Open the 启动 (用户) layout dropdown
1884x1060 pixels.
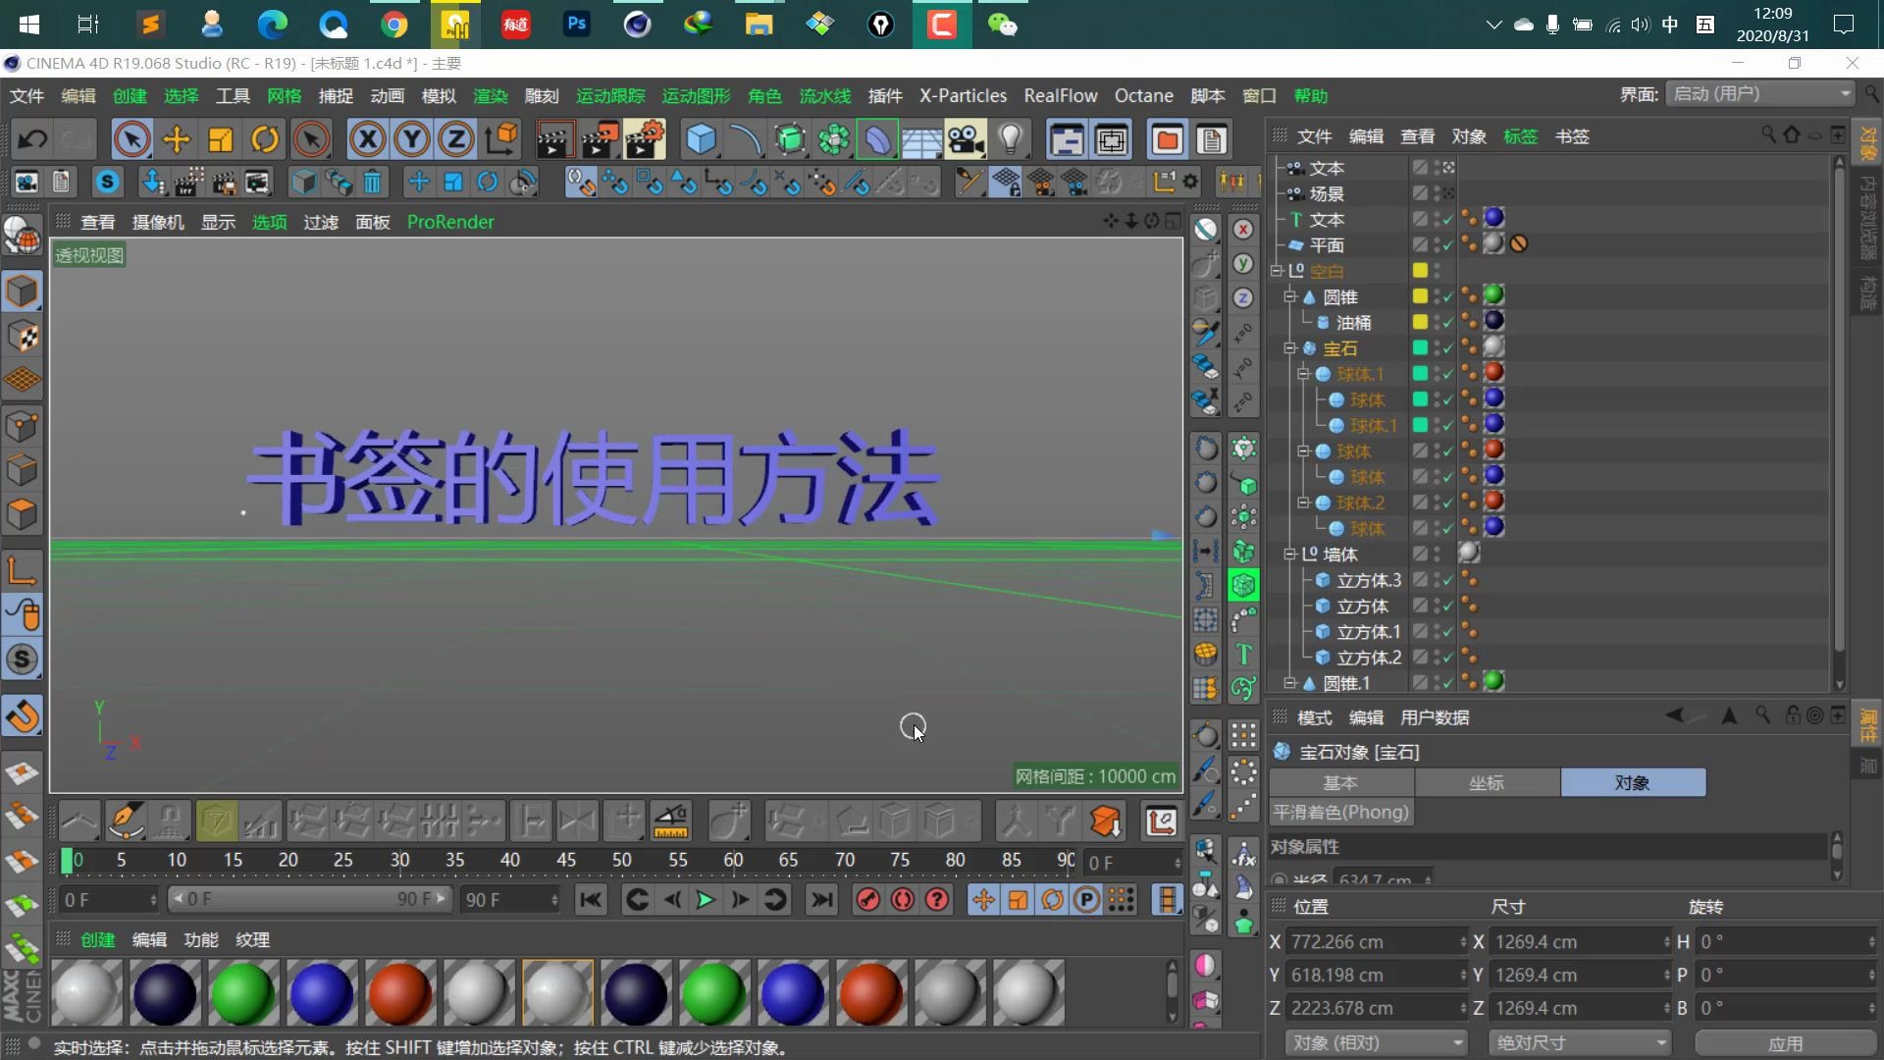click(1756, 93)
